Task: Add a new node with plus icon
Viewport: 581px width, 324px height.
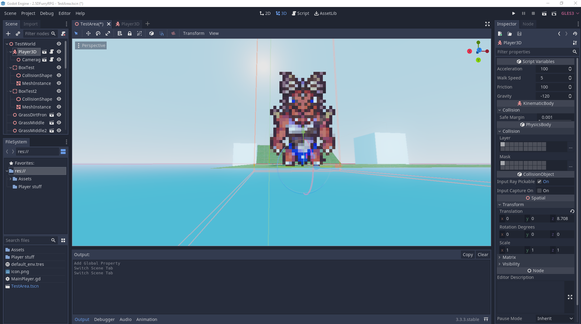Action: [8, 34]
